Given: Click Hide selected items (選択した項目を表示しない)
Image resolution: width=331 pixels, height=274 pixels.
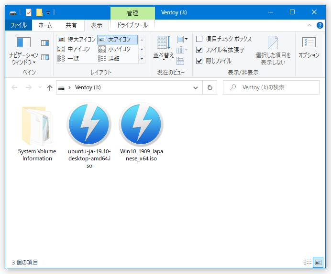Looking at the screenshot, I should pyautogui.click(x=273, y=51).
